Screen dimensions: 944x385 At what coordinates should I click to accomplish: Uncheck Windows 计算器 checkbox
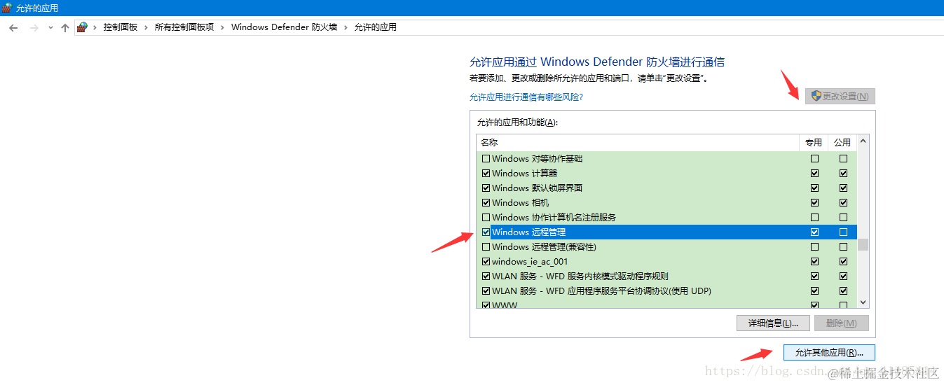(486, 174)
